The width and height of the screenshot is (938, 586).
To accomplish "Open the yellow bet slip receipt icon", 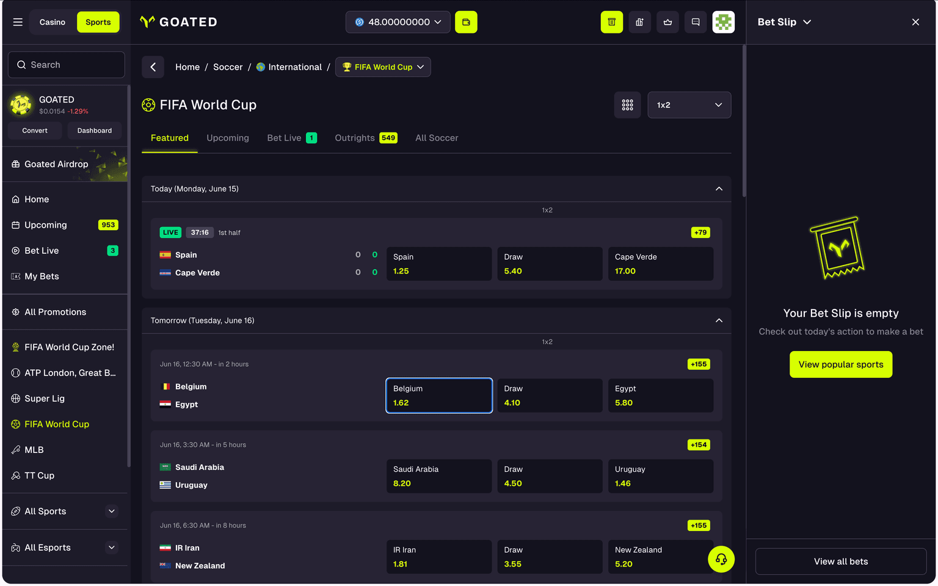I will (612, 22).
